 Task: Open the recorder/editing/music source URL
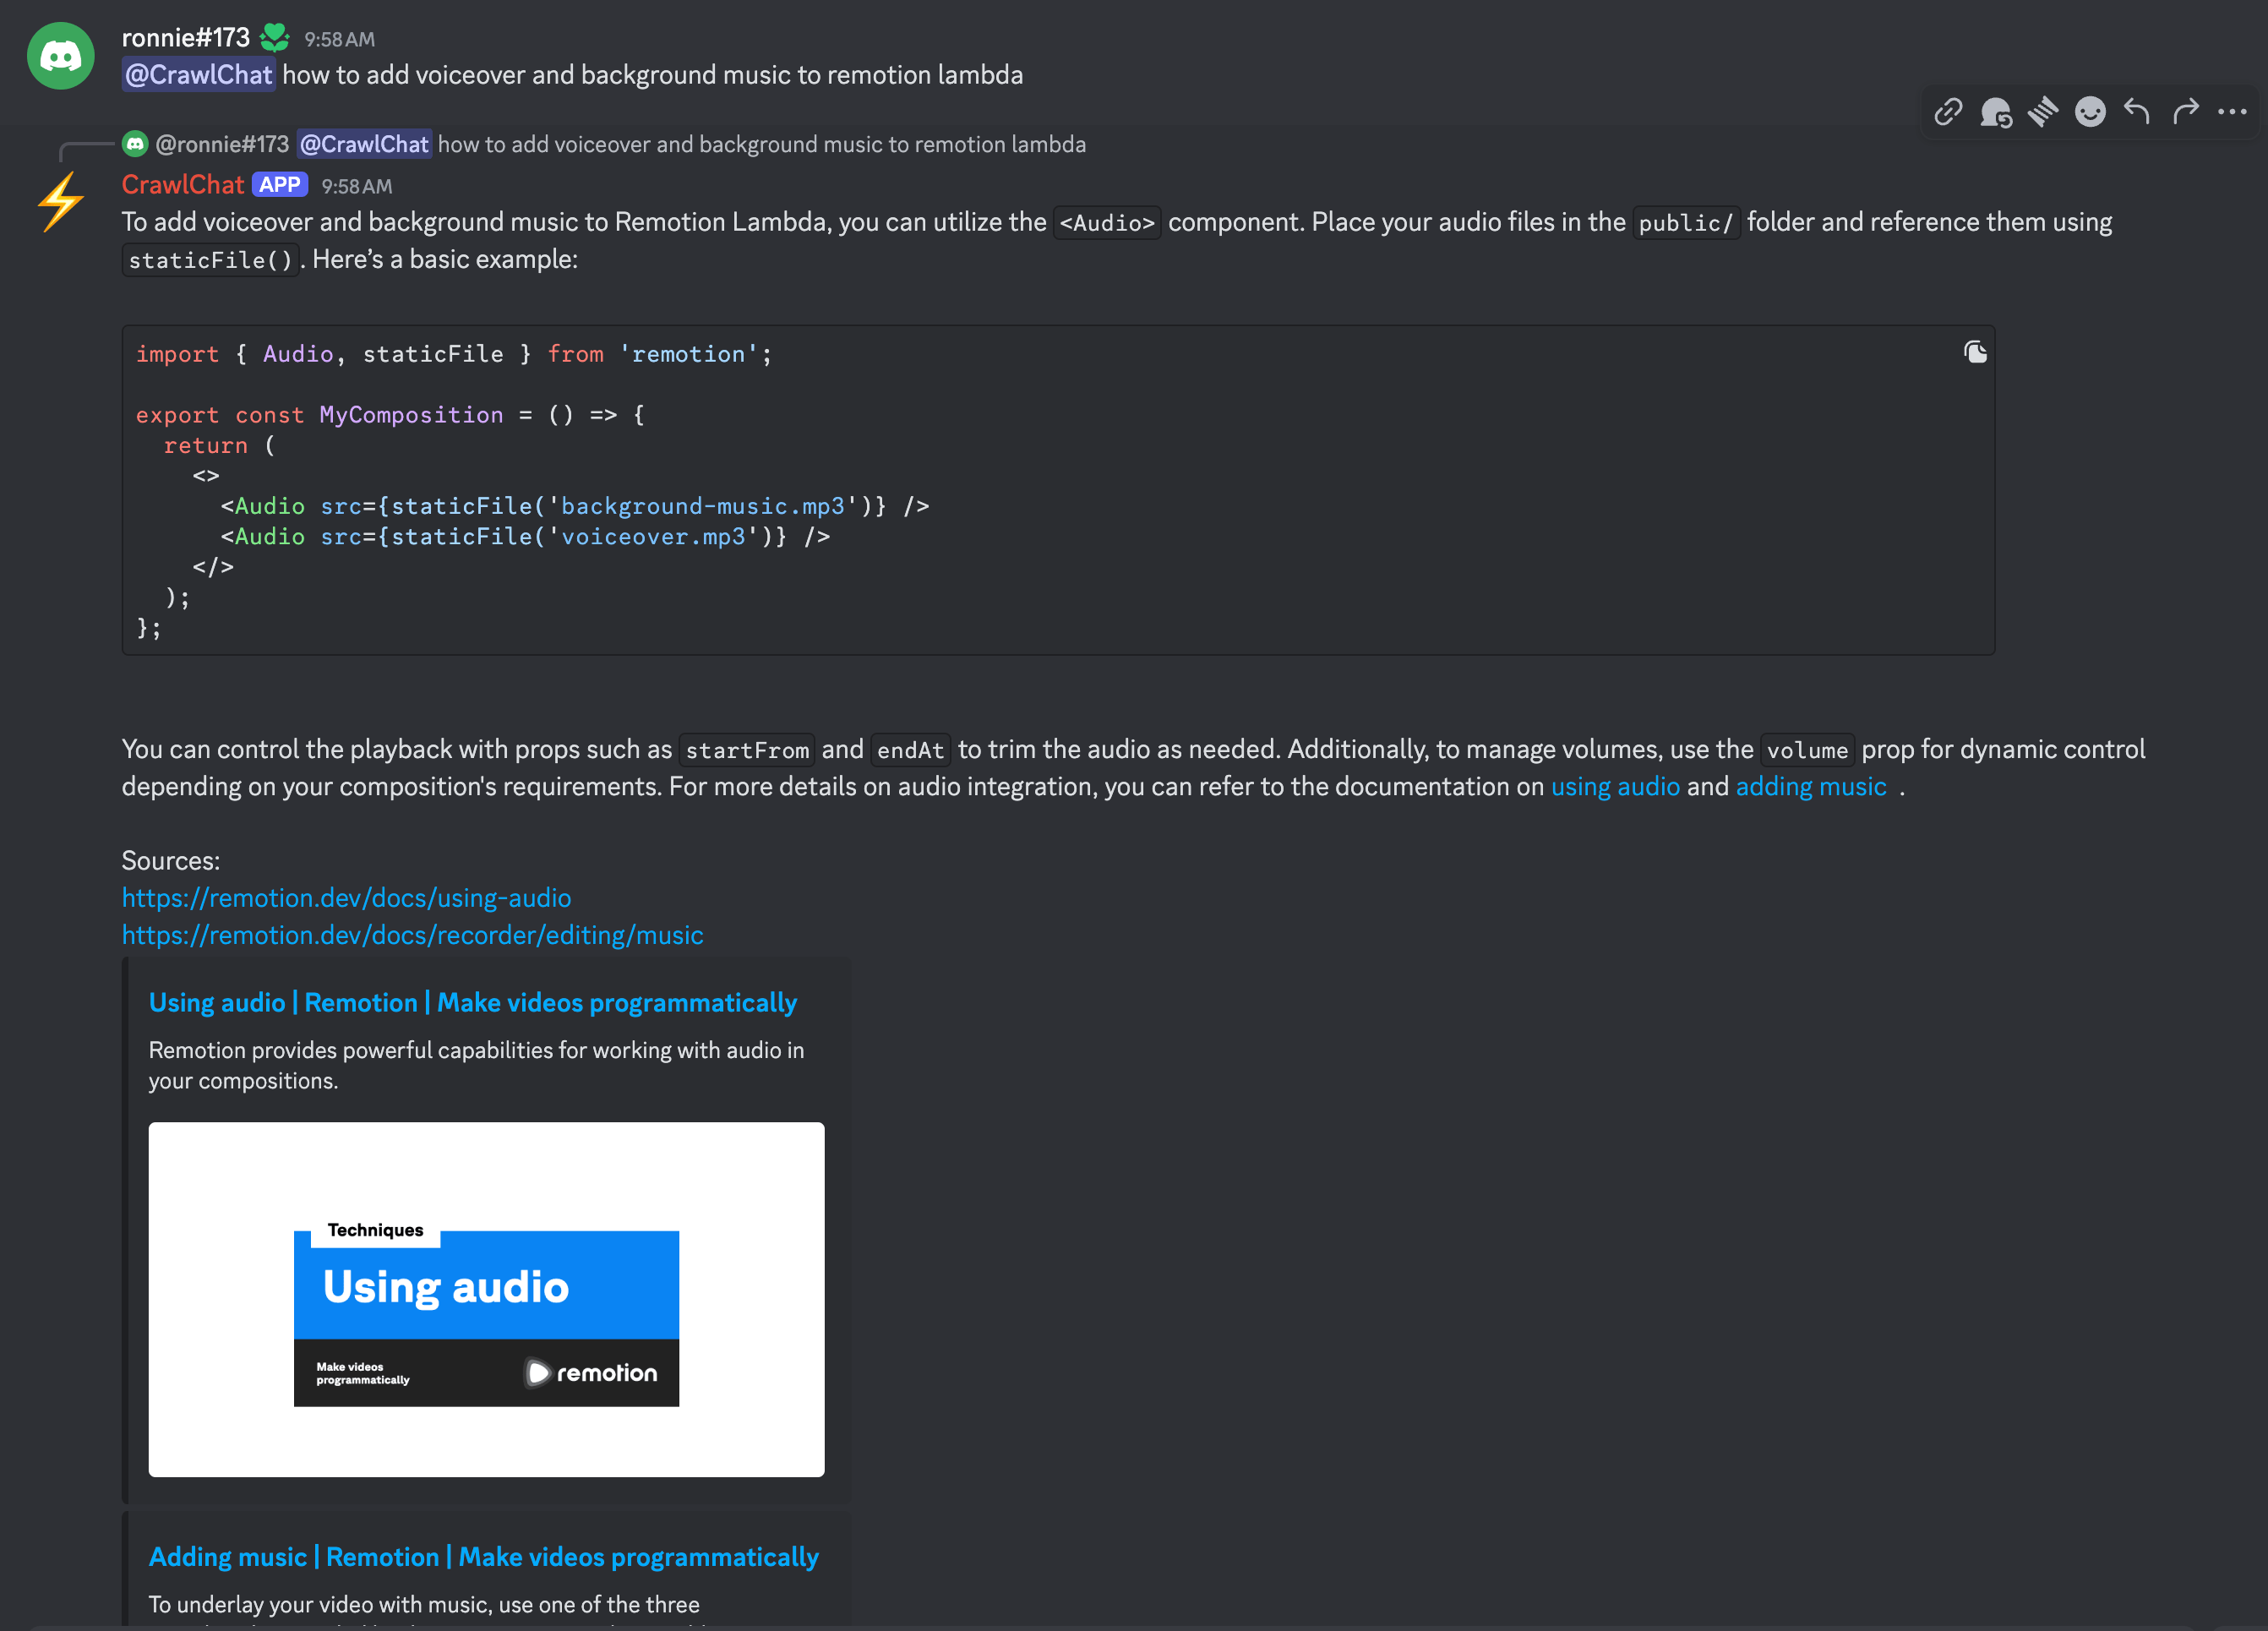click(x=412, y=935)
